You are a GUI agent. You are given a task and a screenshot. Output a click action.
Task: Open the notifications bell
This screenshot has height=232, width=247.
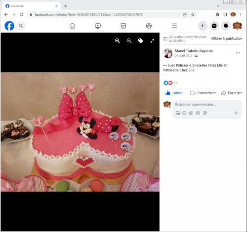tap(226, 26)
